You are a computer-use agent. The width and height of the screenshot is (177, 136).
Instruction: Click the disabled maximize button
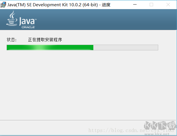pos(151,5)
